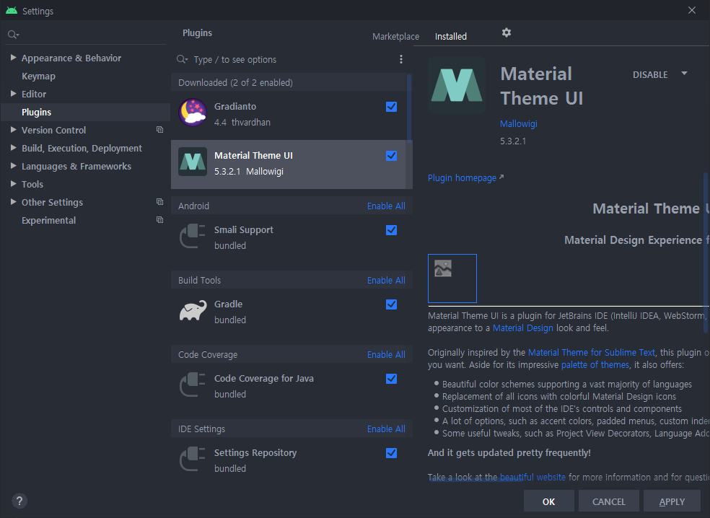Switch to the Installed tab
This screenshot has height=518, width=710.
[x=450, y=36]
